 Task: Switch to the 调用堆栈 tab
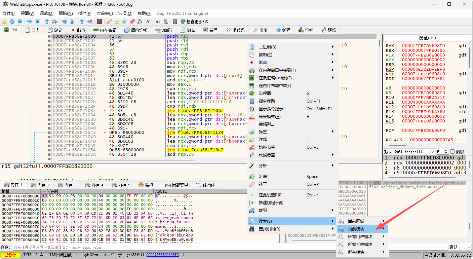[x=136, y=30]
